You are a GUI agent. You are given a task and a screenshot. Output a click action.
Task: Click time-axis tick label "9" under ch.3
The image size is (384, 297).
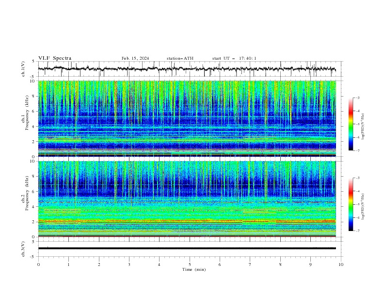(310, 264)
